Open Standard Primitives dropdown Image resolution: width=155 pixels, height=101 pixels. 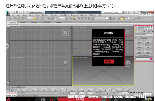[144, 35]
